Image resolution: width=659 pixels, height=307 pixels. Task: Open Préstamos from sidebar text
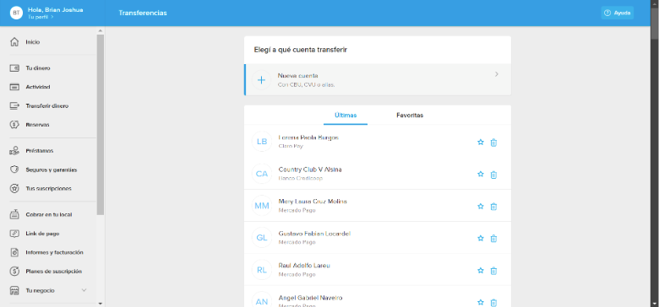40,151
